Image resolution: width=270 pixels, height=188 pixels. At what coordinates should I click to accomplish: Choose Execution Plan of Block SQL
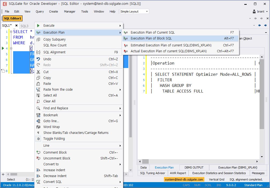tap(181, 38)
